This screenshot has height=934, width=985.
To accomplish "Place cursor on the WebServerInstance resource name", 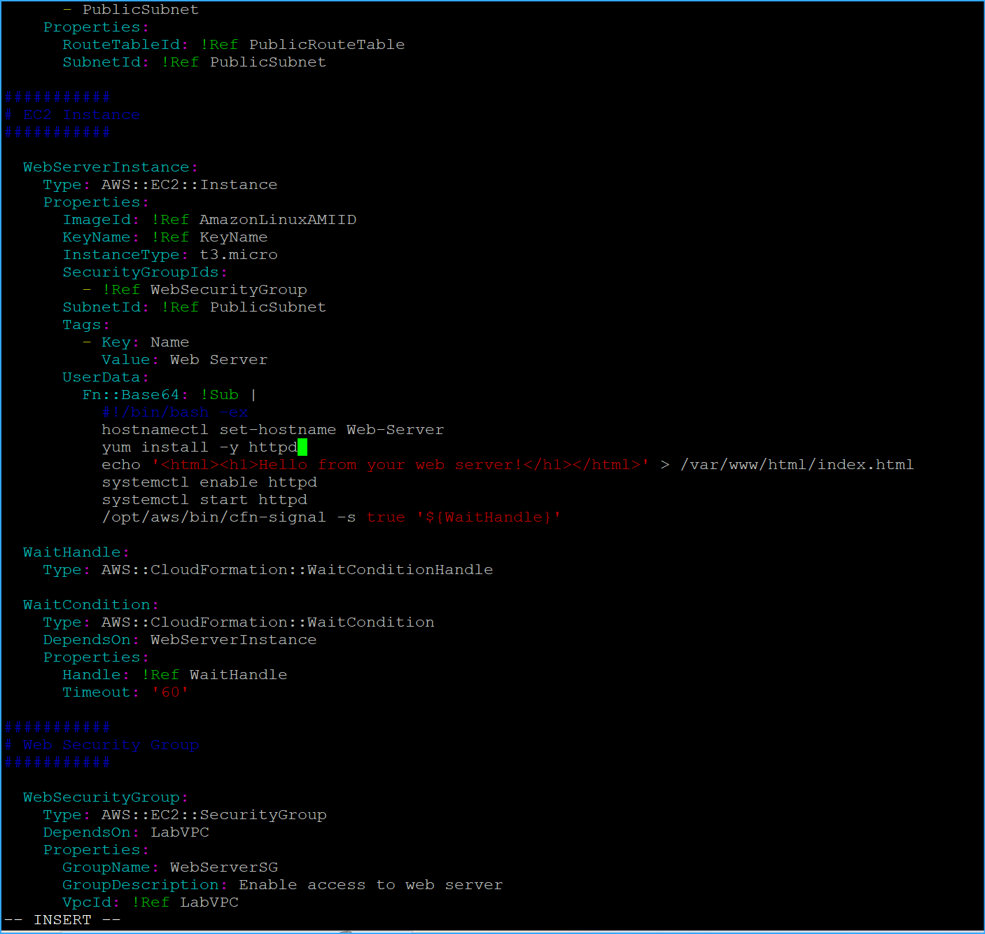I will [109, 167].
